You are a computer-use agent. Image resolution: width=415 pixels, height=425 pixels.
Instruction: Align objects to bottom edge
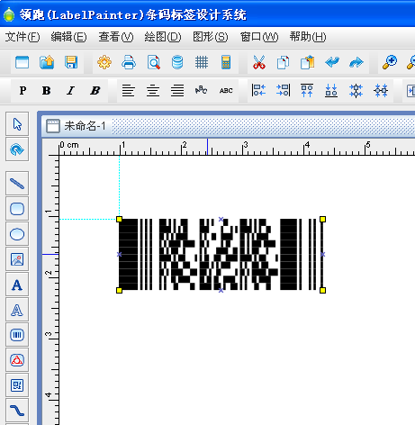pos(331,90)
